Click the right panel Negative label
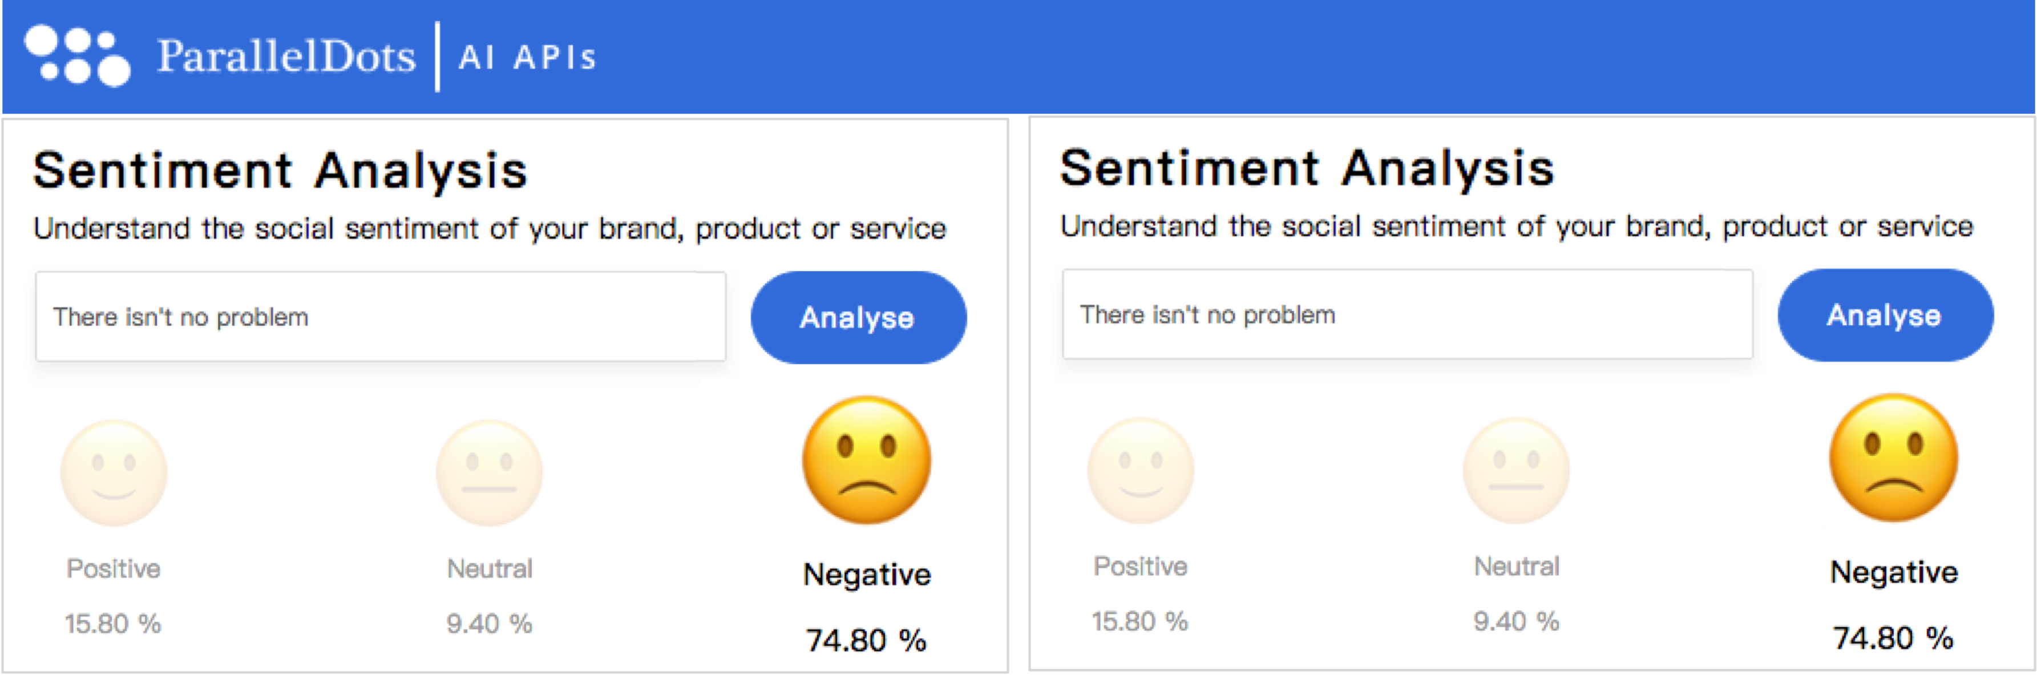The image size is (2037, 675). (1894, 572)
